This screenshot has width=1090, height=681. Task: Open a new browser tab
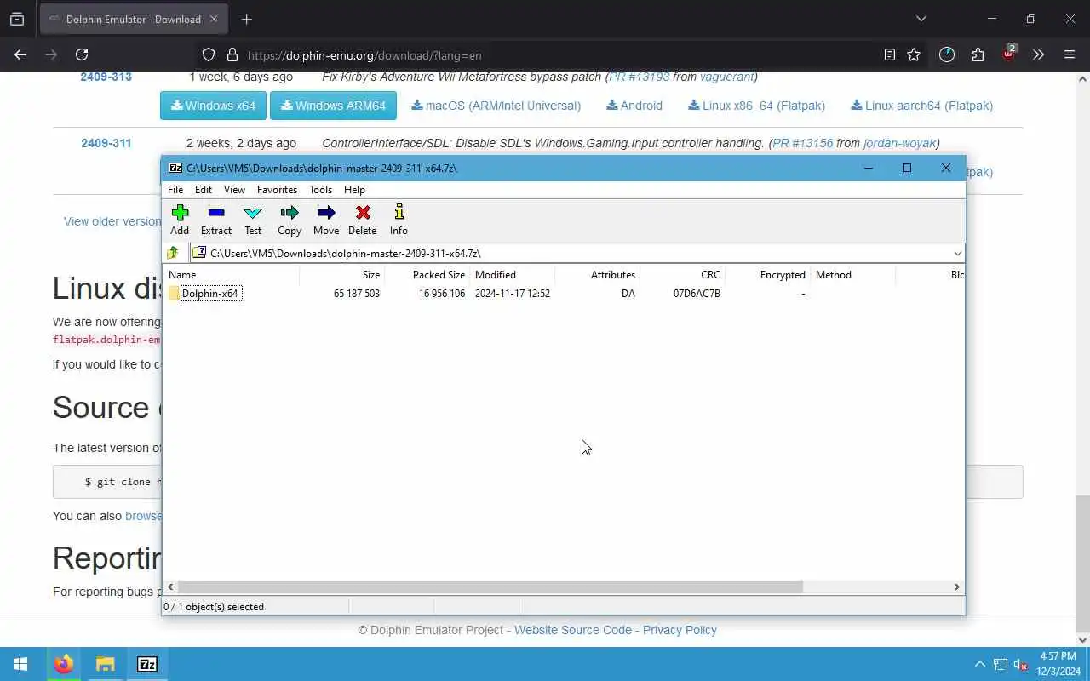click(x=247, y=19)
